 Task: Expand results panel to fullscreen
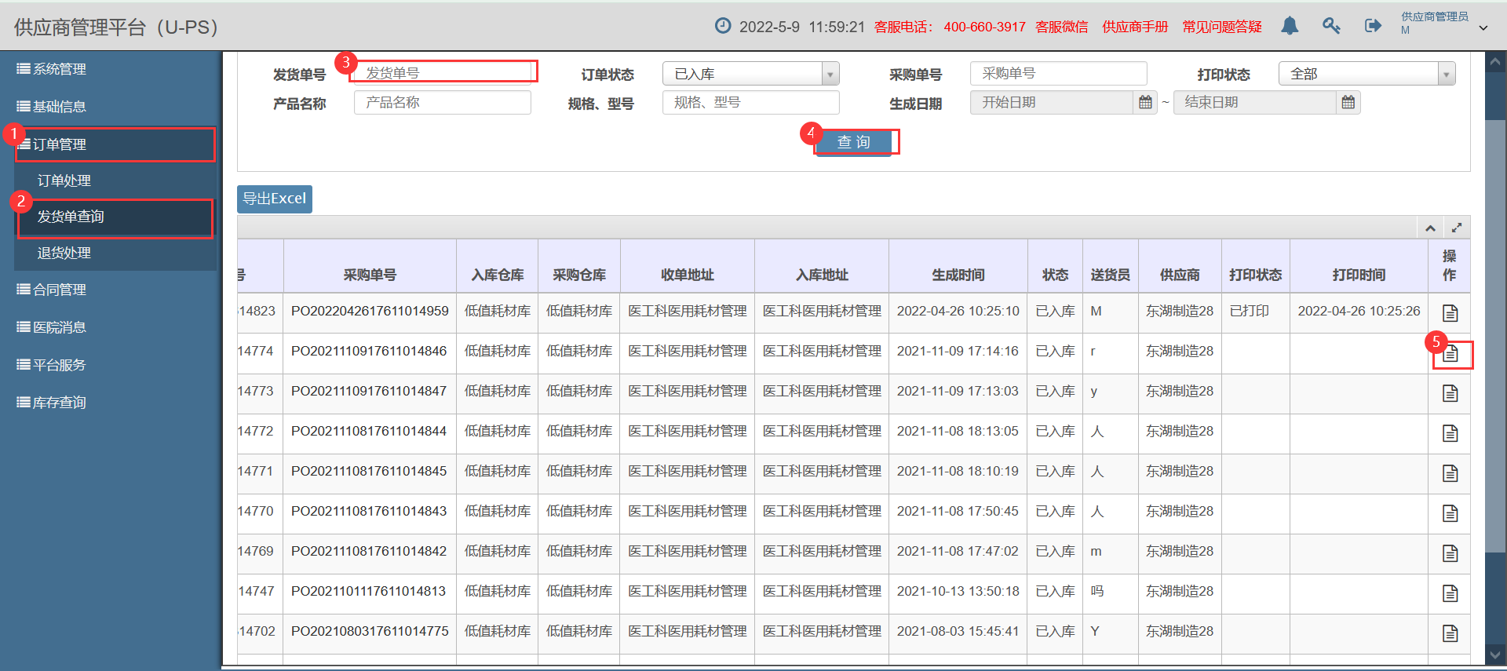coord(1457,228)
